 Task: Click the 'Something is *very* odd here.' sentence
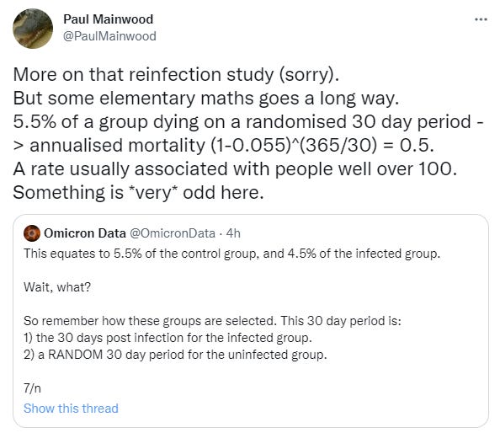[138, 193]
